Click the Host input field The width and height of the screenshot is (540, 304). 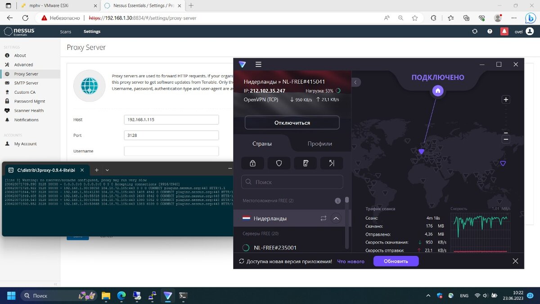(171, 119)
